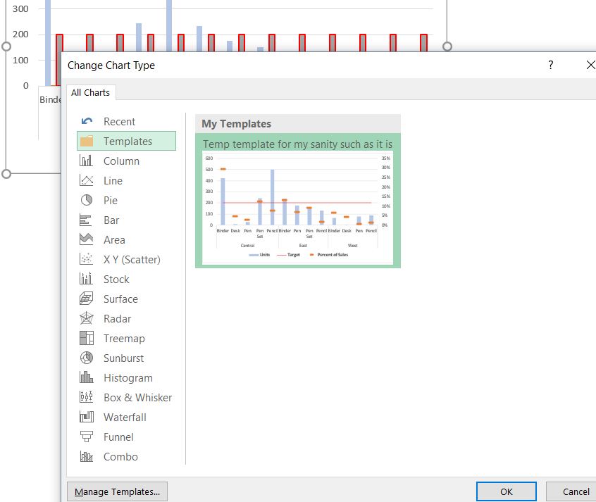Click the Sunburst chart icon
The image size is (596, 502).
[x=86, y=358]
